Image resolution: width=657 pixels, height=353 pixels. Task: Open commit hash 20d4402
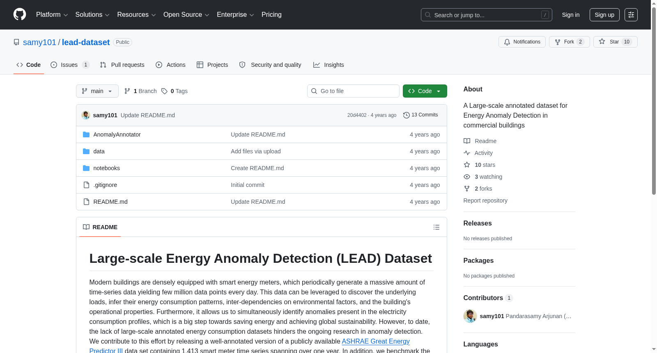pos(357,115)
